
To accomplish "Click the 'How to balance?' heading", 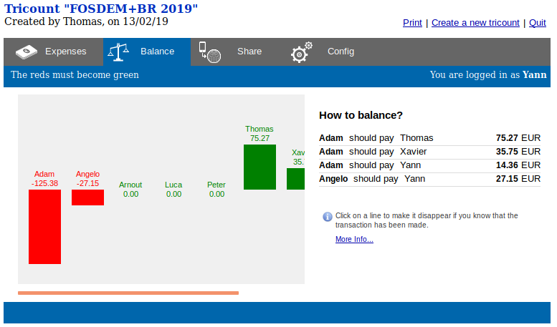I will click(361, 115).
